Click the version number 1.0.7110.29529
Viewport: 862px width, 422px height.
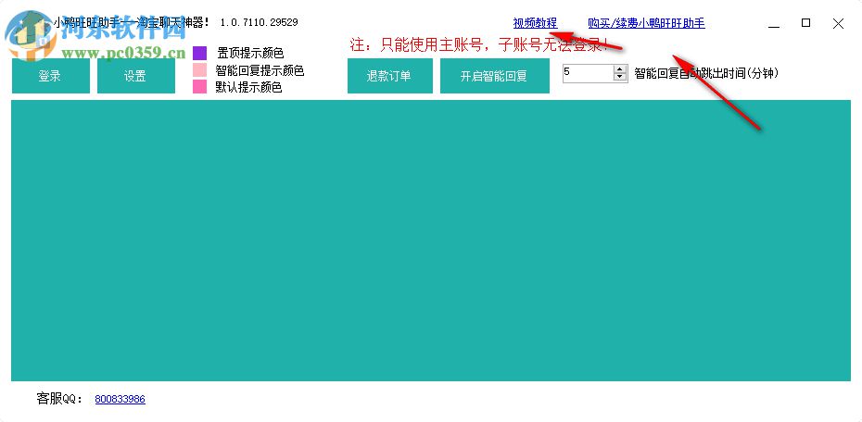[259, 22]
